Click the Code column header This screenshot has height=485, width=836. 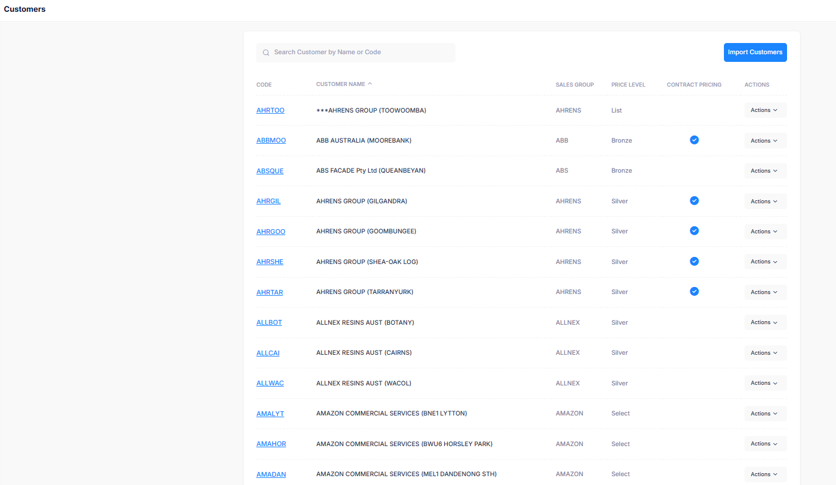(x=264, y=85)
